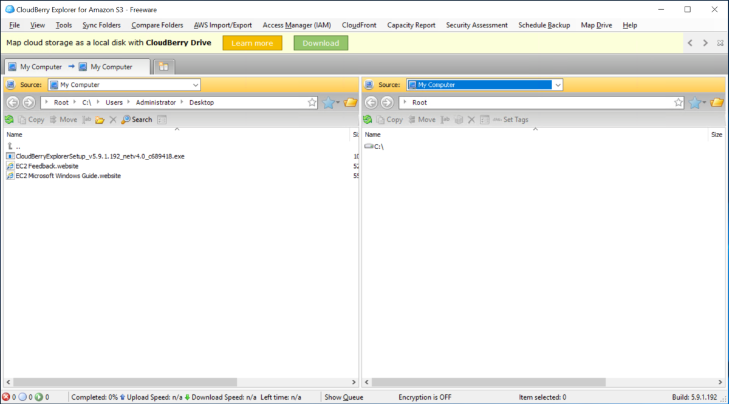Go back in the right pane

pos(371,103)
